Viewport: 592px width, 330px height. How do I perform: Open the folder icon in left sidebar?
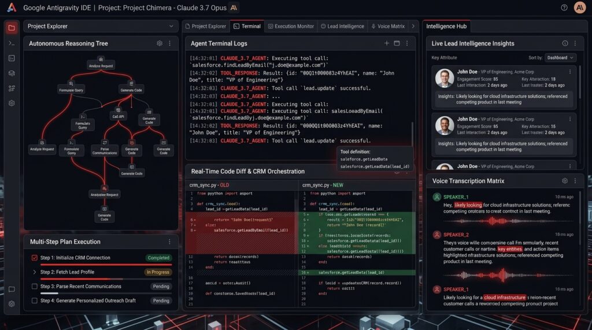click(x=12, y=28)
